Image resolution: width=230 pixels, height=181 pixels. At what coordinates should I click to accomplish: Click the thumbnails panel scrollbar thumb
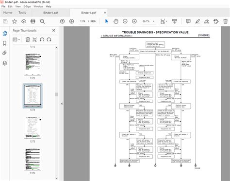(x=56, y=94)
